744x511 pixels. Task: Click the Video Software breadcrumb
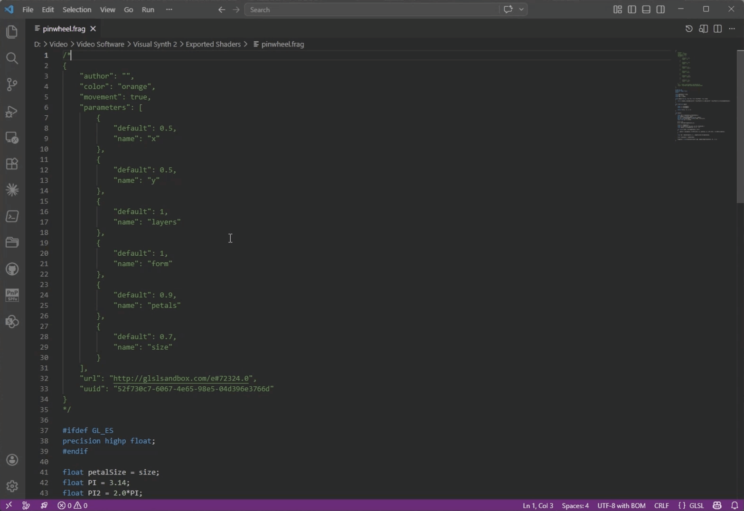[x=100, y=44]
